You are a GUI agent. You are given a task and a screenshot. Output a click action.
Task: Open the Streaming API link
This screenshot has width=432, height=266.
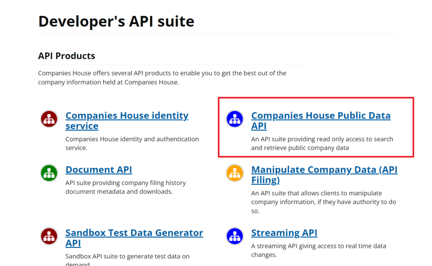(x=284, y=233)
